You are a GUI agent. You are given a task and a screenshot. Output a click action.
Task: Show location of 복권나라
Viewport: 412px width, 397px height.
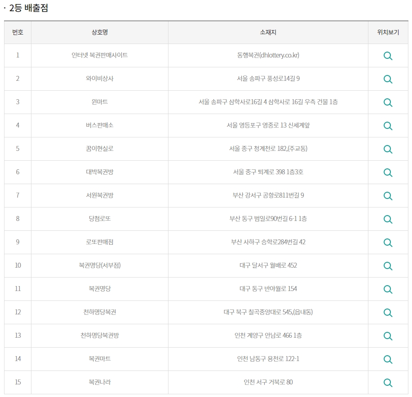click(388, 383)
